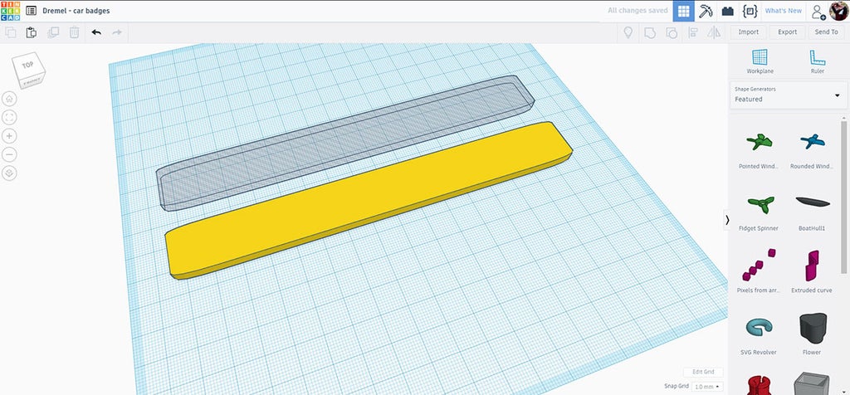The image size is (850, 395).
Task: Collapse the shapes panel chevron
Action: click(726, 219)
